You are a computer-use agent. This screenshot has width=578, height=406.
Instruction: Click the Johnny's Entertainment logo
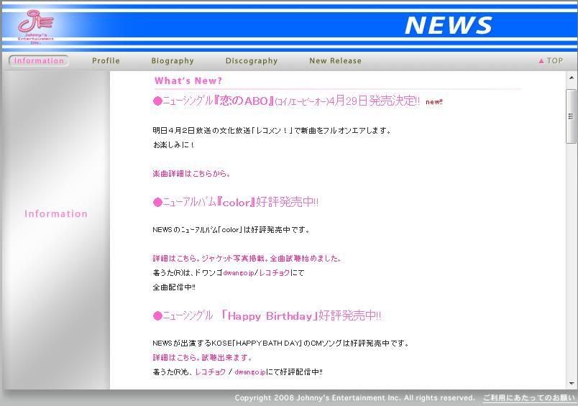(35, 26)
